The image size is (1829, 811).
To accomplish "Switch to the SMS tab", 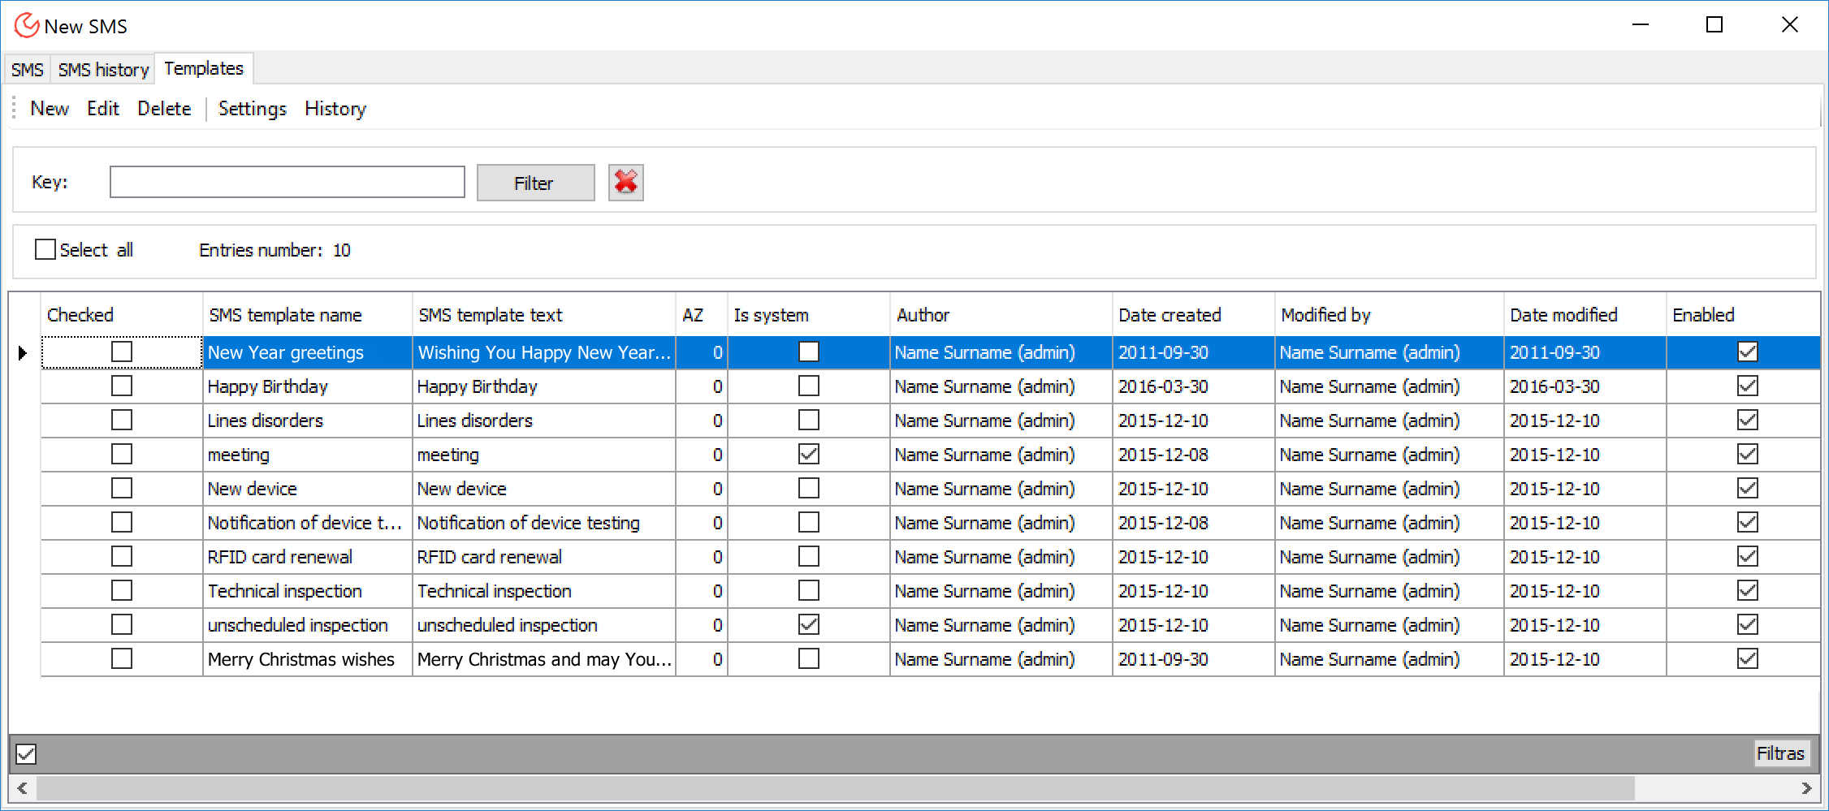I will [28, 70].
